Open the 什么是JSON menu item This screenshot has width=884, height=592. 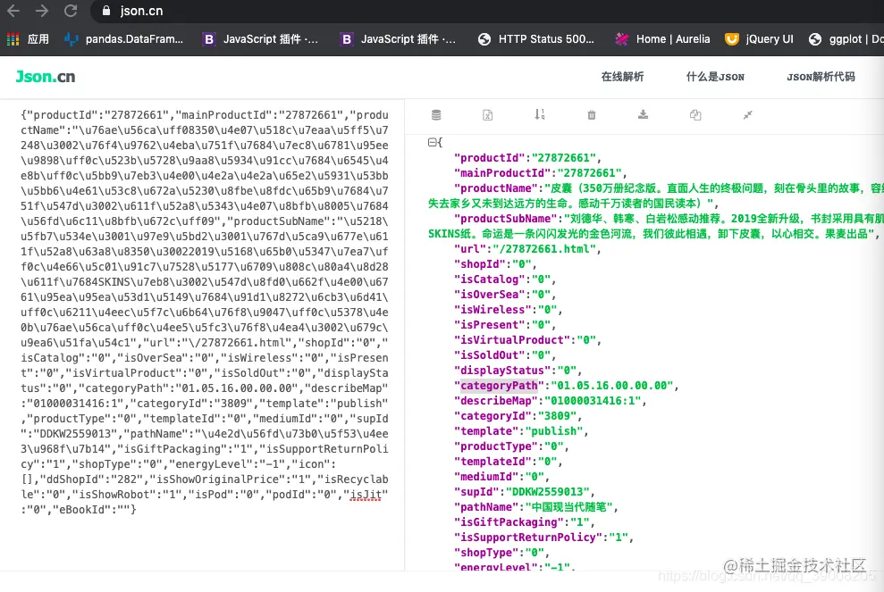click(x=715, y=77)
